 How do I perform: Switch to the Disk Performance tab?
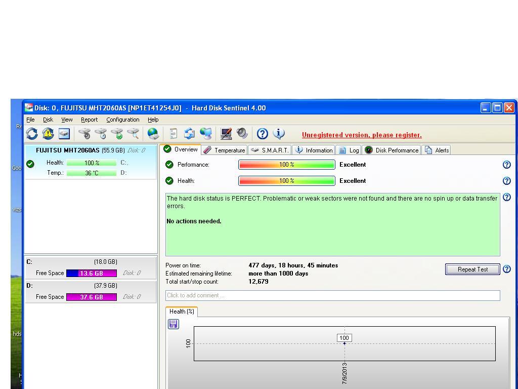[392, 150]
